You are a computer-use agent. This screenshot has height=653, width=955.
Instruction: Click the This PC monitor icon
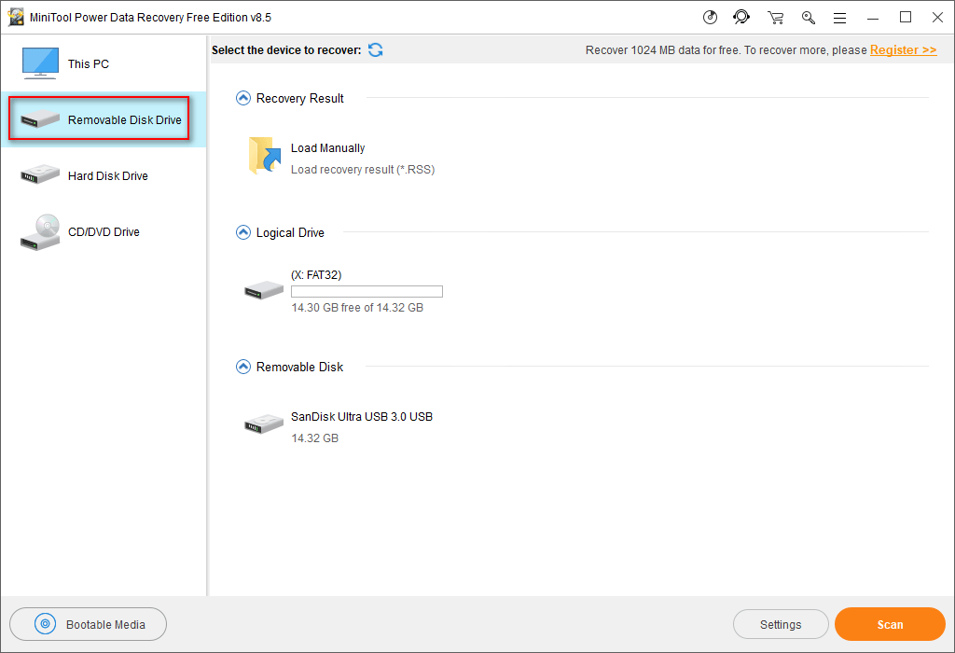pyautogui.click(x=40, y=63)
